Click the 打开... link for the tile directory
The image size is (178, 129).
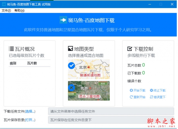[30, 120]
